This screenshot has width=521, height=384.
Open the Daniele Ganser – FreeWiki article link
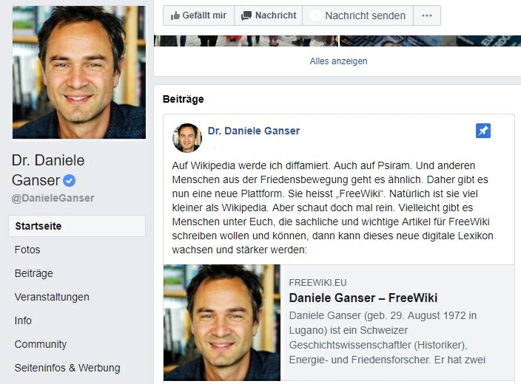[x=363, y=298]
